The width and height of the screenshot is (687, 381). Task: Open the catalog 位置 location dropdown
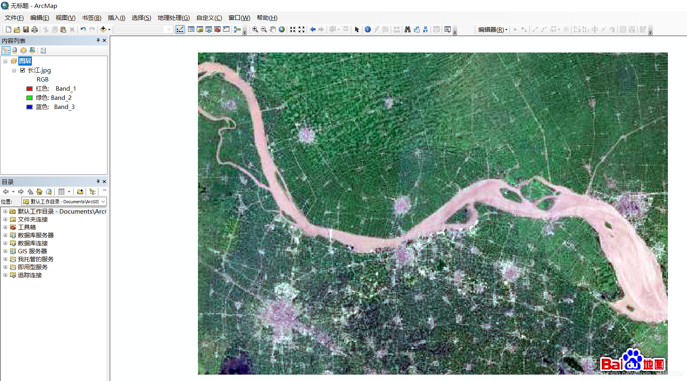coord(103,202)
